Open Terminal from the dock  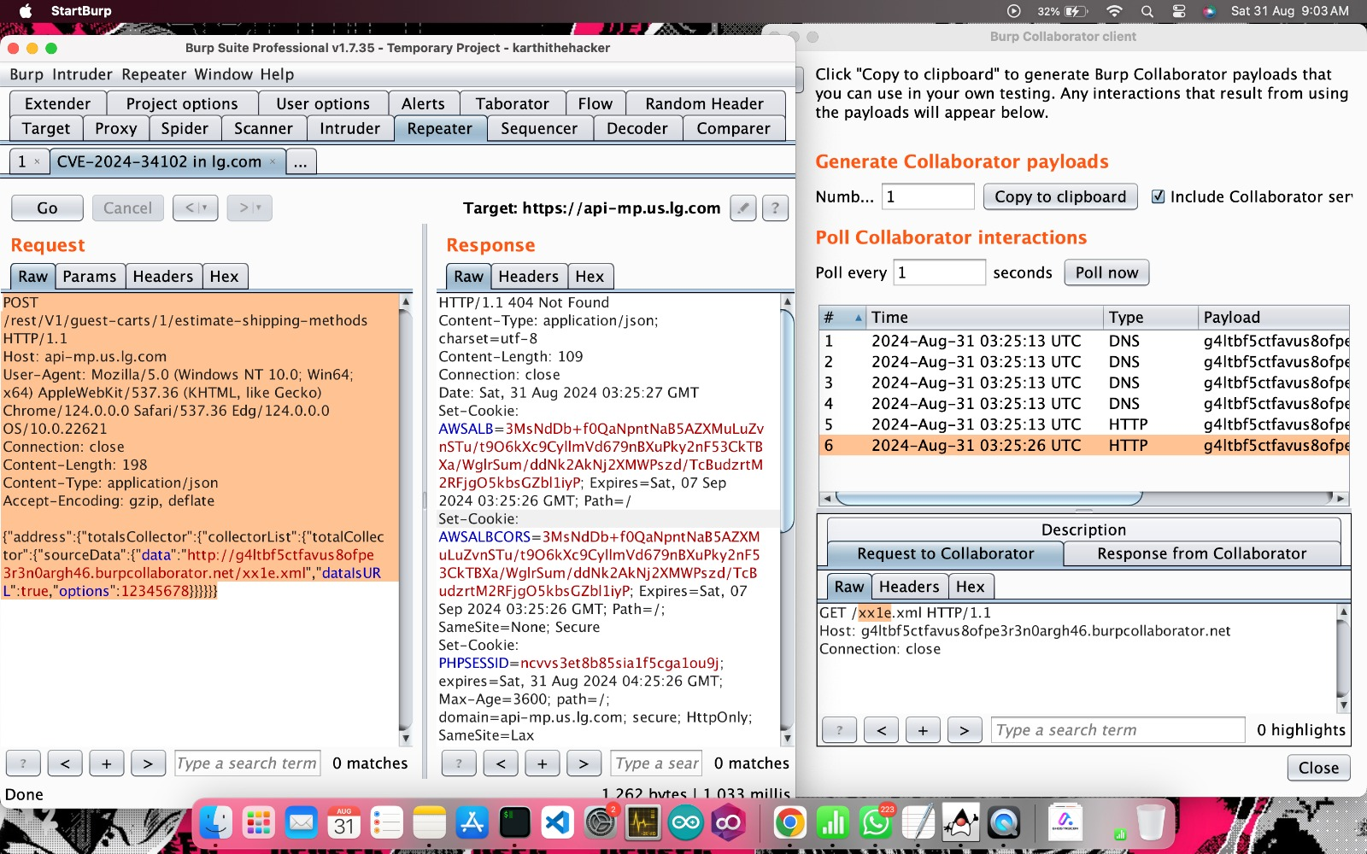tap(514, 823)
